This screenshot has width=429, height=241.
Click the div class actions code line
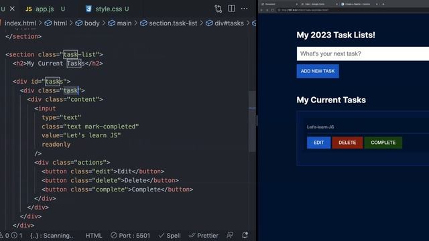pyautogui.click(x=72, y=163)
